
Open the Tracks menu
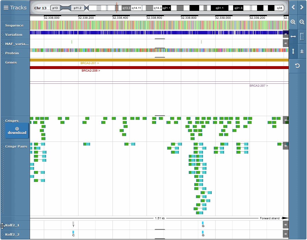(x=15, y=8)
